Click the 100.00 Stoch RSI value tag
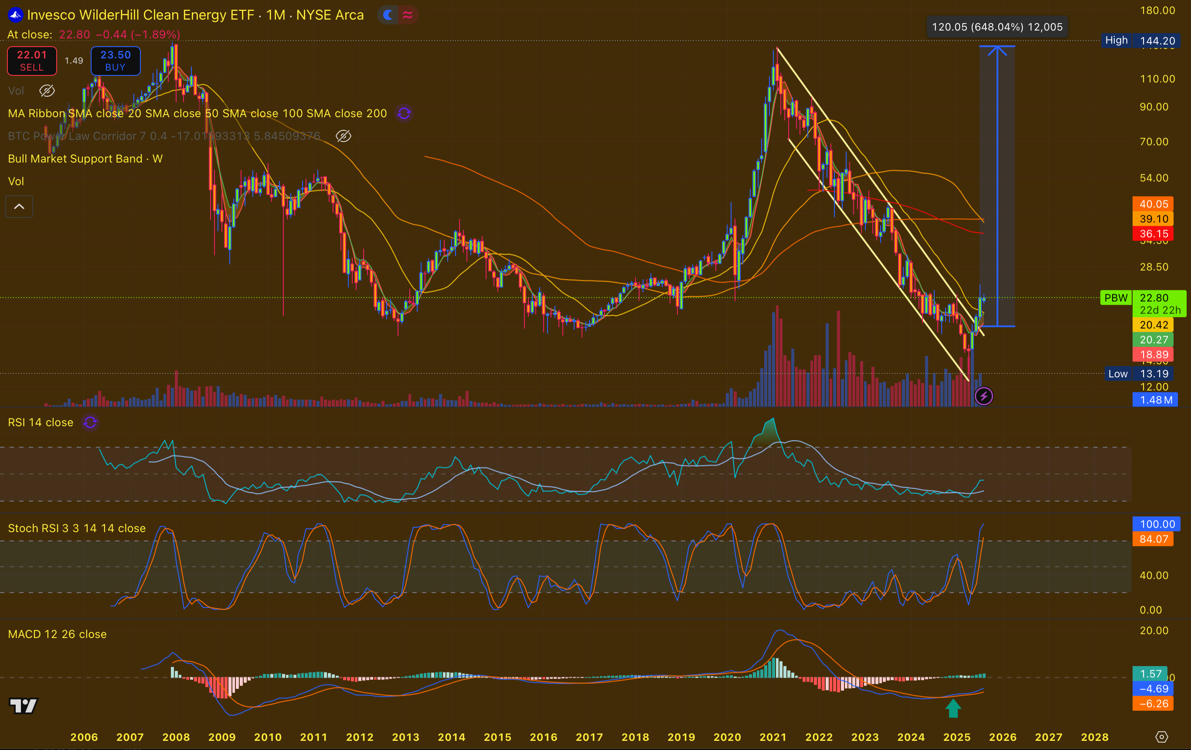1191x750 pixels. coord(1157,524)
